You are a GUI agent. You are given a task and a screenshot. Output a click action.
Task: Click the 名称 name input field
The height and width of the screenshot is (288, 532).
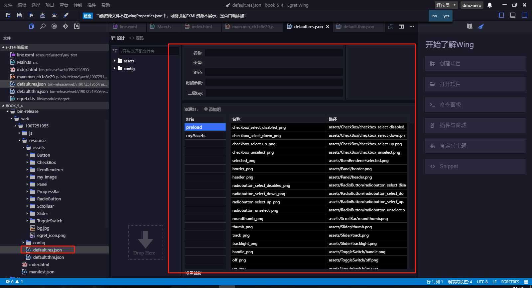tap(274, 53)
